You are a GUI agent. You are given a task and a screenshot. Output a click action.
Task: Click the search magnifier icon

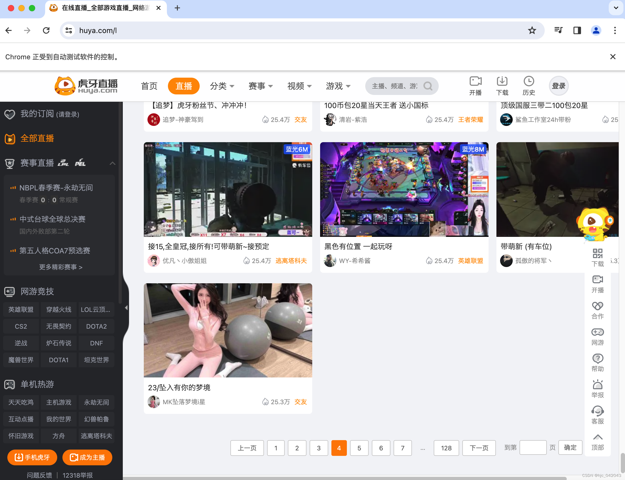pos(428,86)
